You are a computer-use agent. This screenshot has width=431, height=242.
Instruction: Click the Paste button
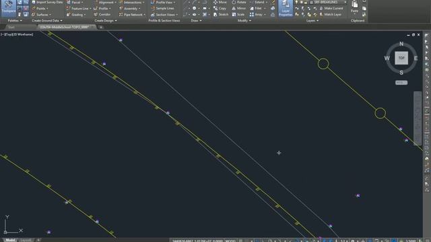tap(355, 7)
